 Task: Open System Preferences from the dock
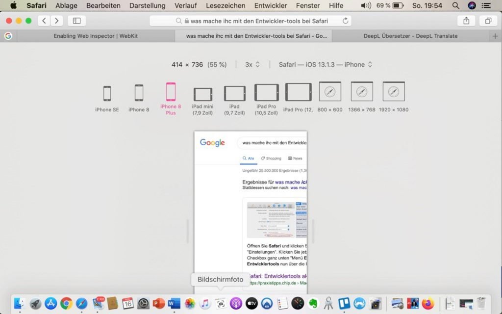click(143, 303)
